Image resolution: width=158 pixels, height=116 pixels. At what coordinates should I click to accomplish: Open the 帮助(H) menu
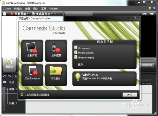(x=53, y=9)
